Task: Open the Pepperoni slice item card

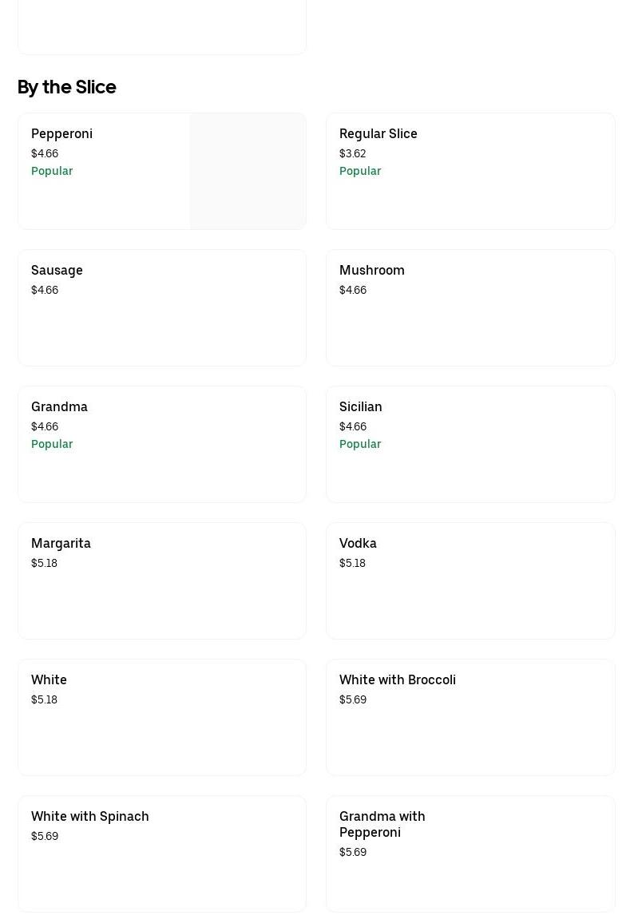Action: [162, 171]
